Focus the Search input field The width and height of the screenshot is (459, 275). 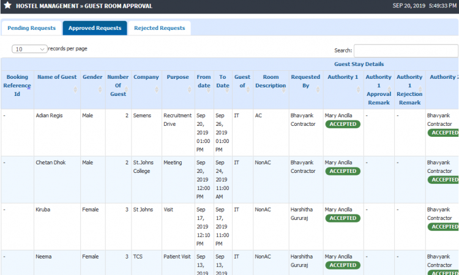(x=406, y=51)
